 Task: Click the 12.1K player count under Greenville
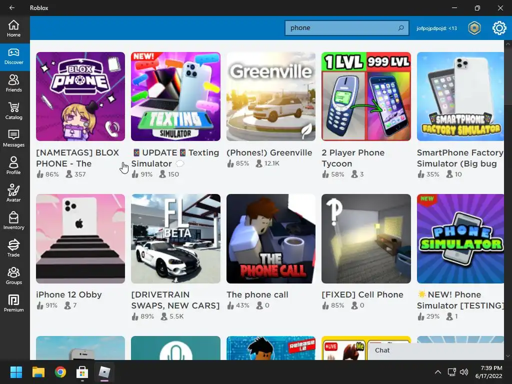pos(267,163)
